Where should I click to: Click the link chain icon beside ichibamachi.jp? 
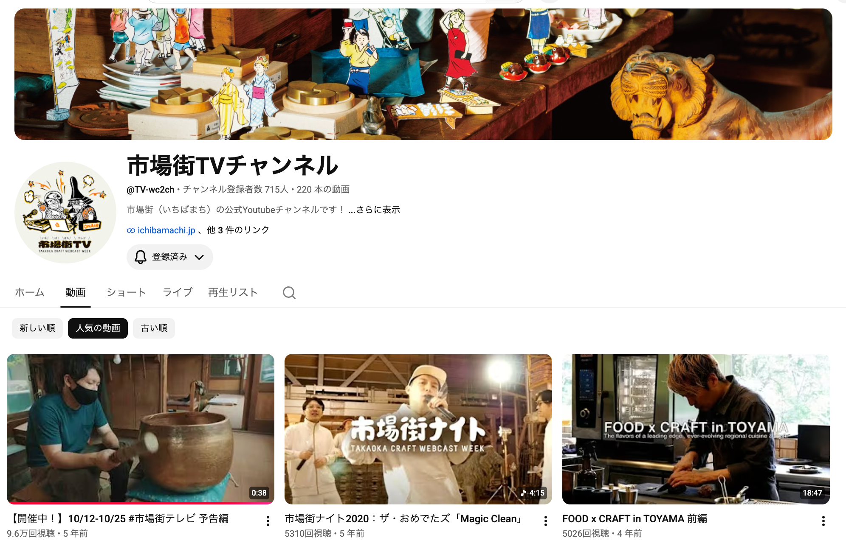click(x=131, y=230)
